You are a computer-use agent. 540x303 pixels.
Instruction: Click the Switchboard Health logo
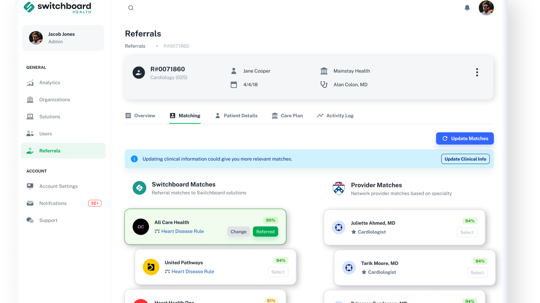57,7
